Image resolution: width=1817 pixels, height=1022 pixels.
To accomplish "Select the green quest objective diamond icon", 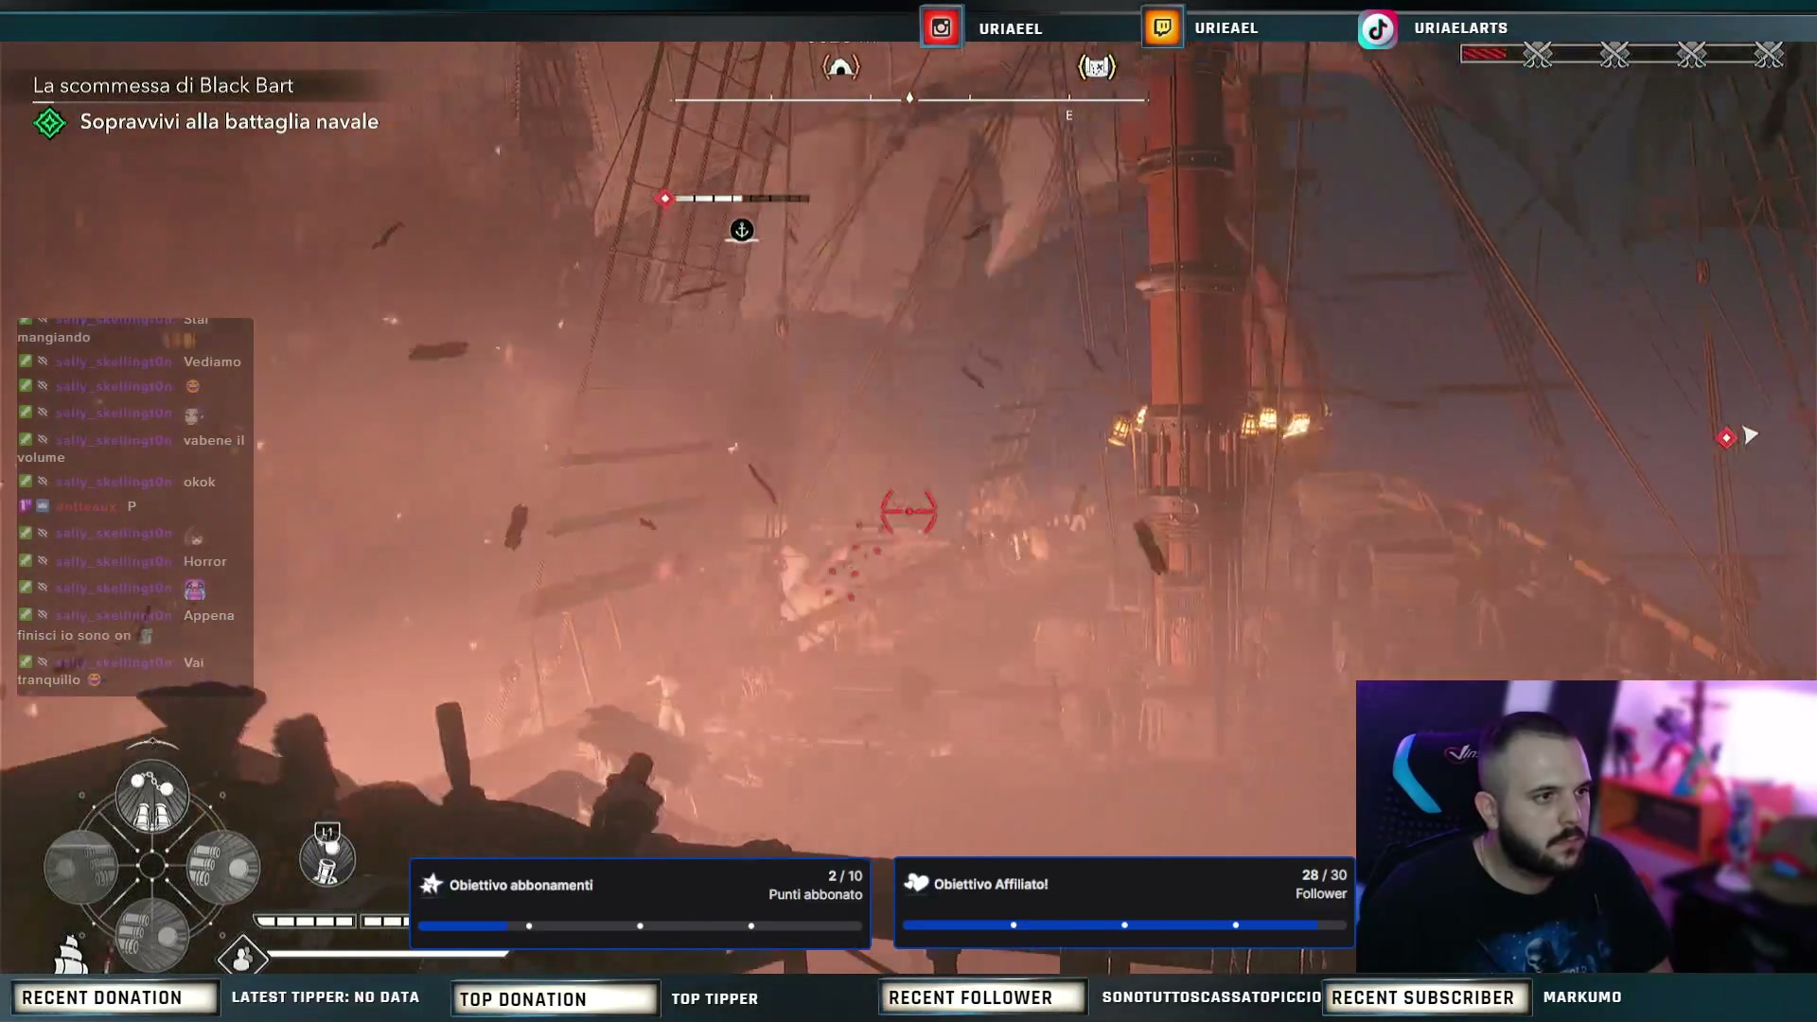I will point(49,123).
